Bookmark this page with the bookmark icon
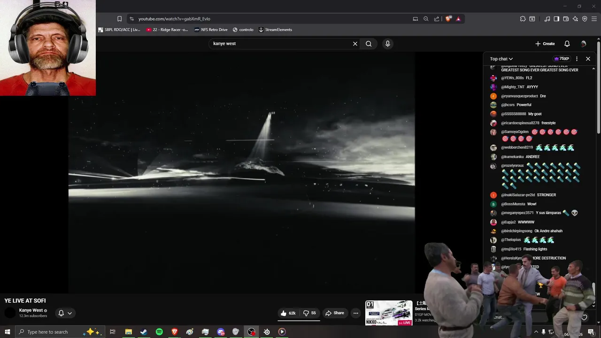 (119, 19)
